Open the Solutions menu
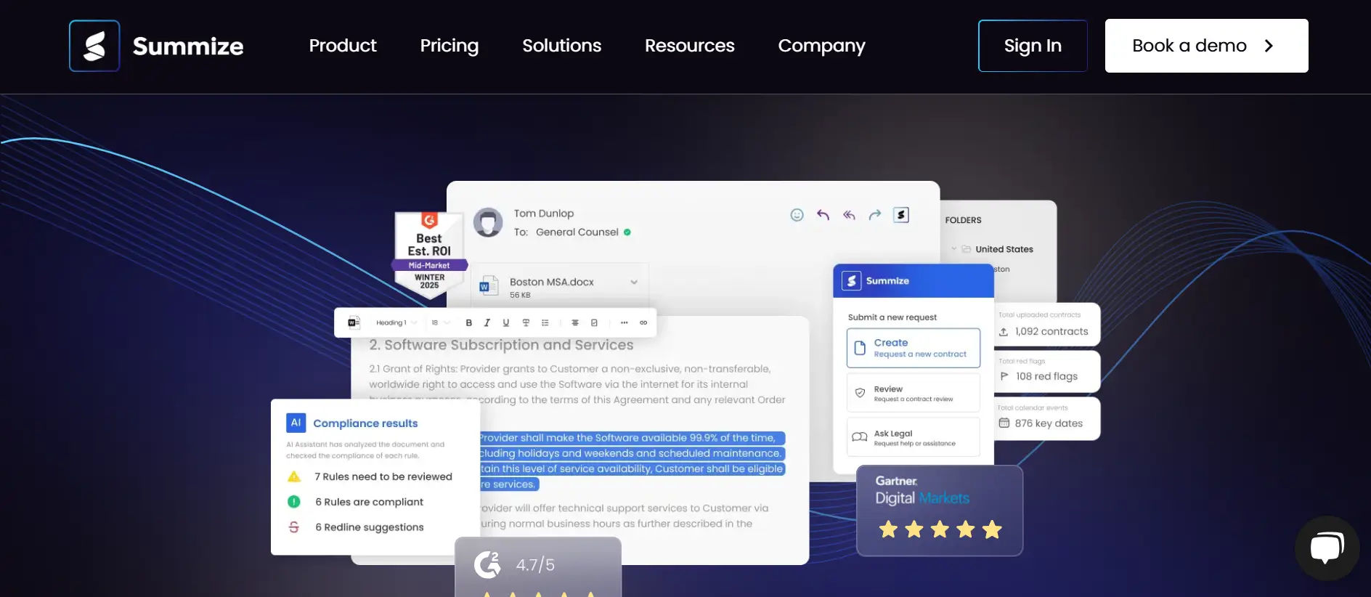The width and height of the screenshot is (1371, 597). pos(562,46)
